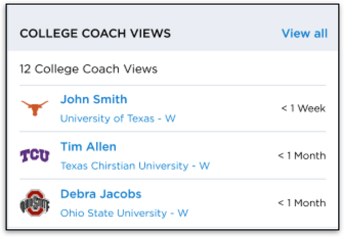Click the '12 College Coach Views' count text

[x=88, y=68]
